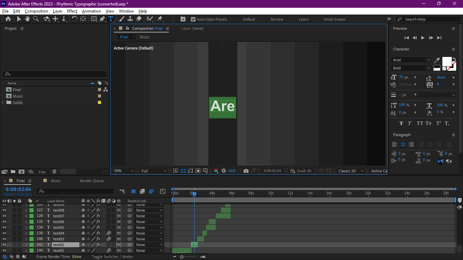Viewport: 463px width, 260px height.
Task: Create a new composition icon in Project panel
Action: 21,172
